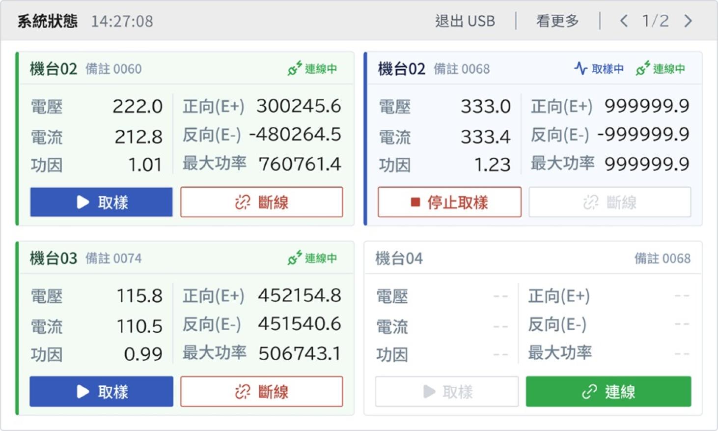Connect 機台04 with green 連線 button
718x431 pixels.
pos(608,392)
